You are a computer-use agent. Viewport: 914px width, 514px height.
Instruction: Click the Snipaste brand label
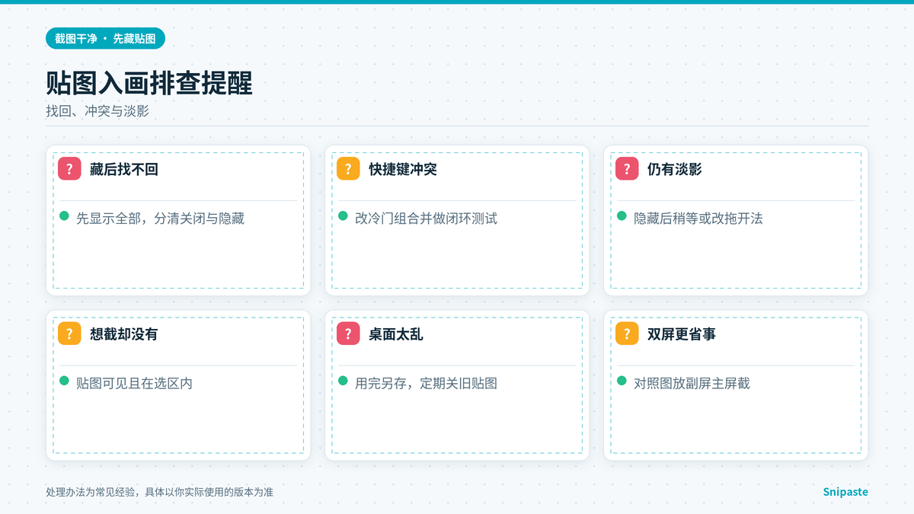pyautogui.click(x=845, y=492)
